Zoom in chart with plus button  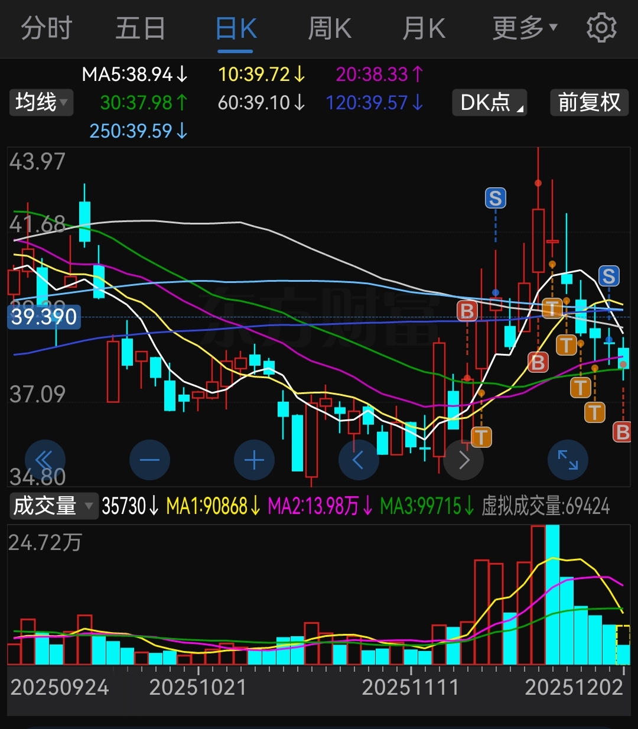click(x=254, y=460)
